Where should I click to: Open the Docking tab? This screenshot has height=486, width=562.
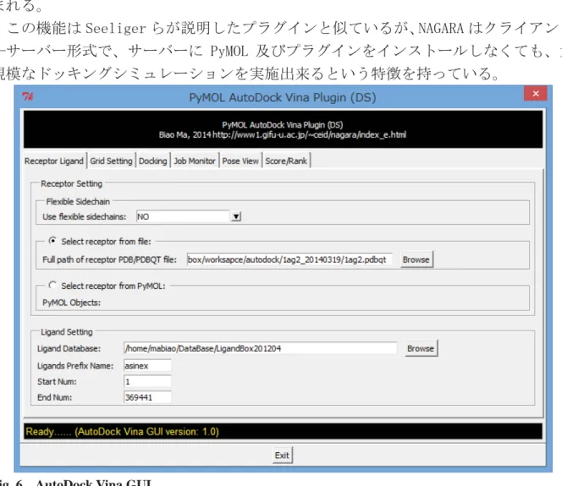(x=153, y=161)
